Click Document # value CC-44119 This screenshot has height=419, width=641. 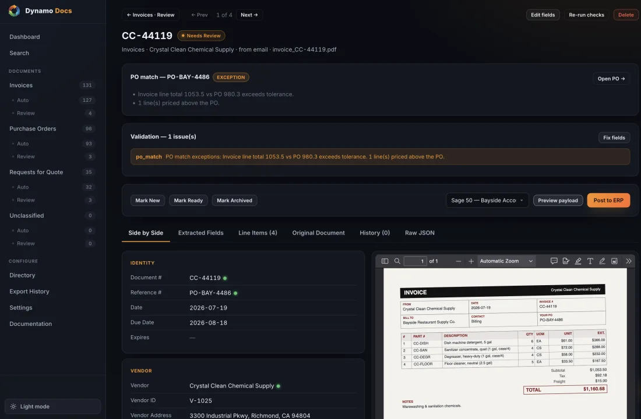point(205,278)
